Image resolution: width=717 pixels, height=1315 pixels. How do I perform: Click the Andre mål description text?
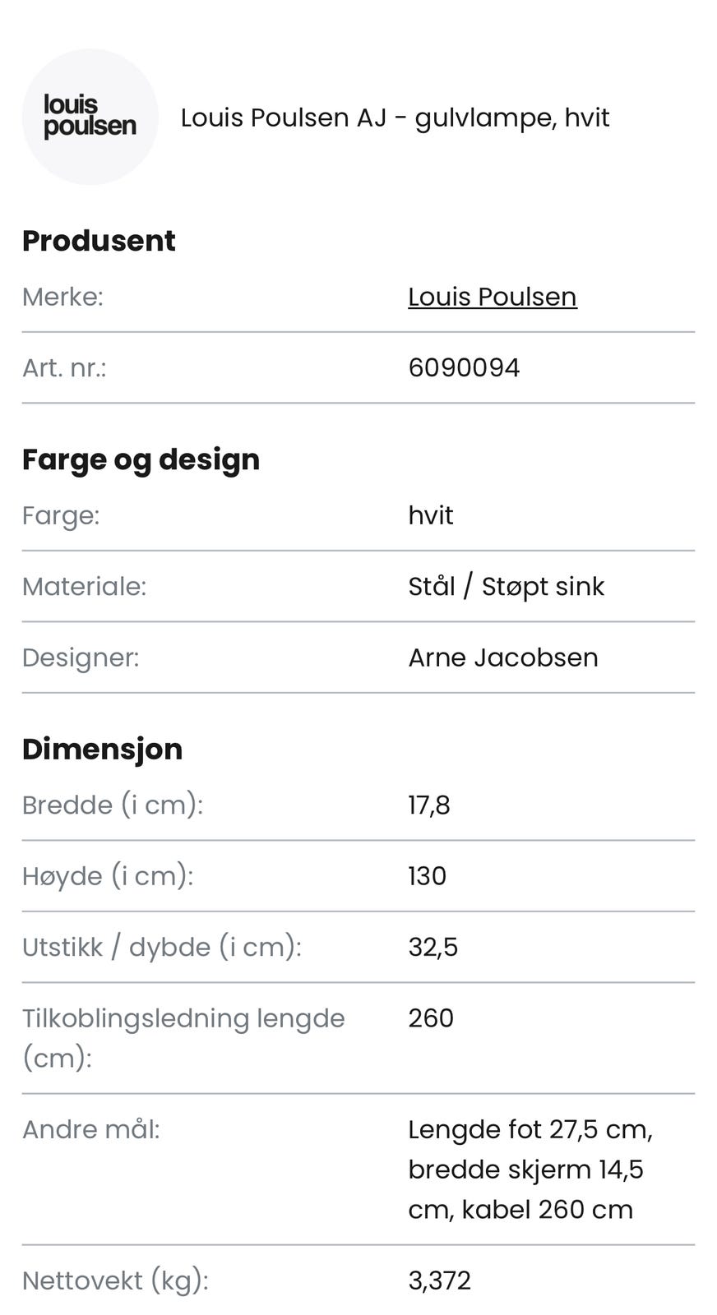(x=530, y=1170)
